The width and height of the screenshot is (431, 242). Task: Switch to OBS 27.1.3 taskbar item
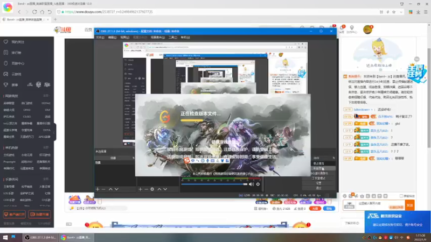pos(40,237)
